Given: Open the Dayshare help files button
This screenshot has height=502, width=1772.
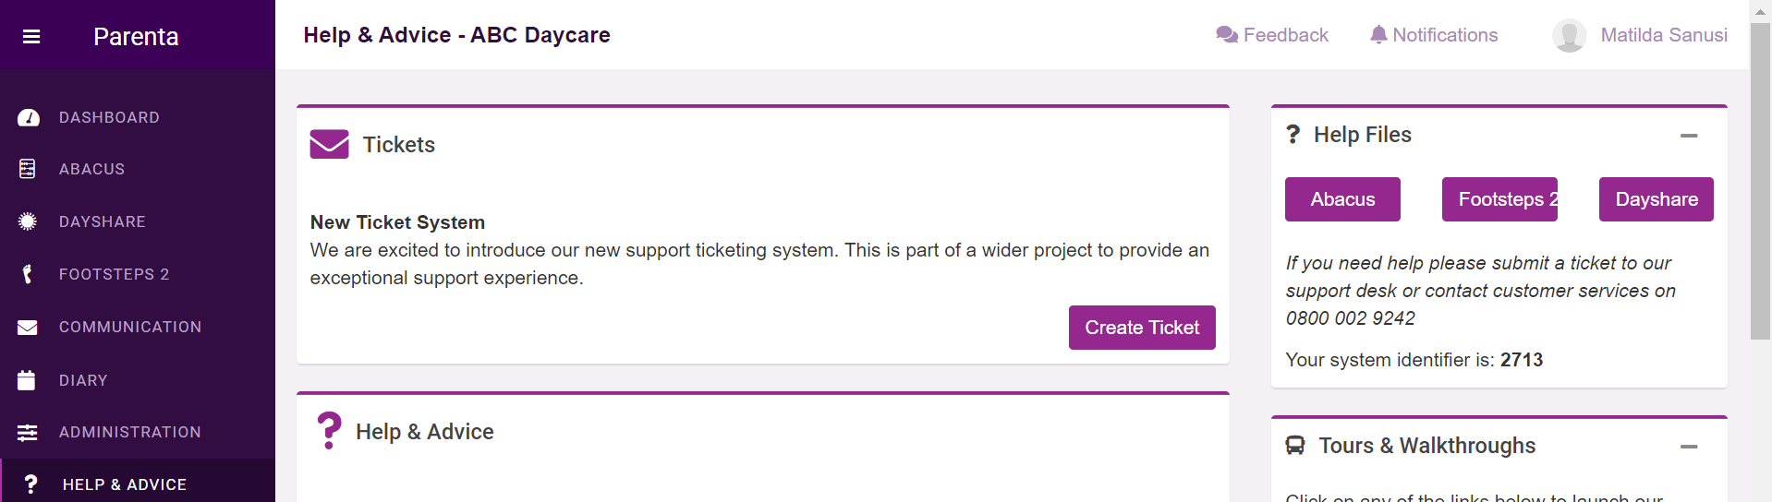Looking at the screenshot, I should pyautogui.click(x=1657, y=199).
